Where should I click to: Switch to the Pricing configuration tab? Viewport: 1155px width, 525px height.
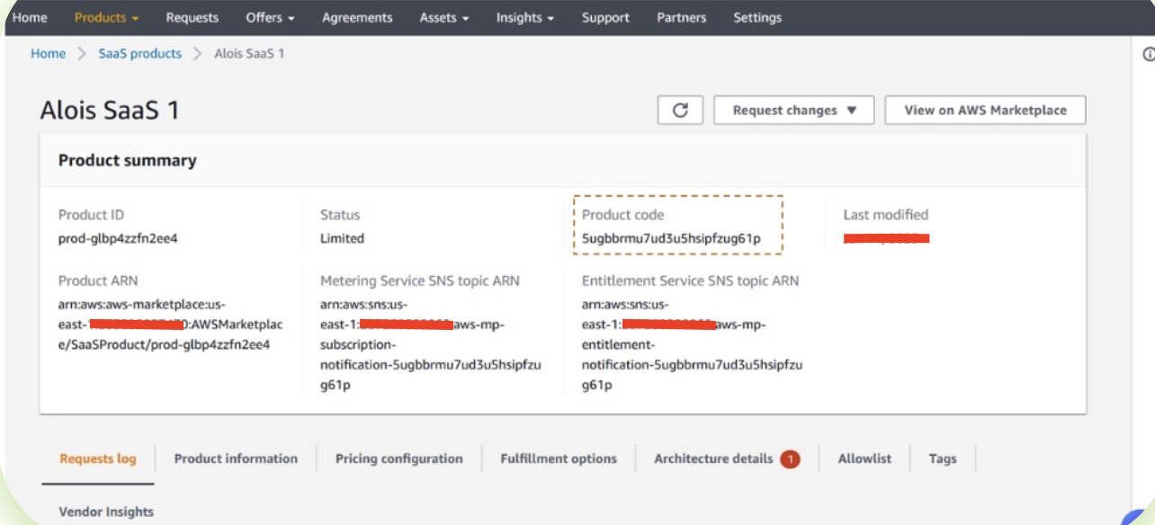click(399, 458)
